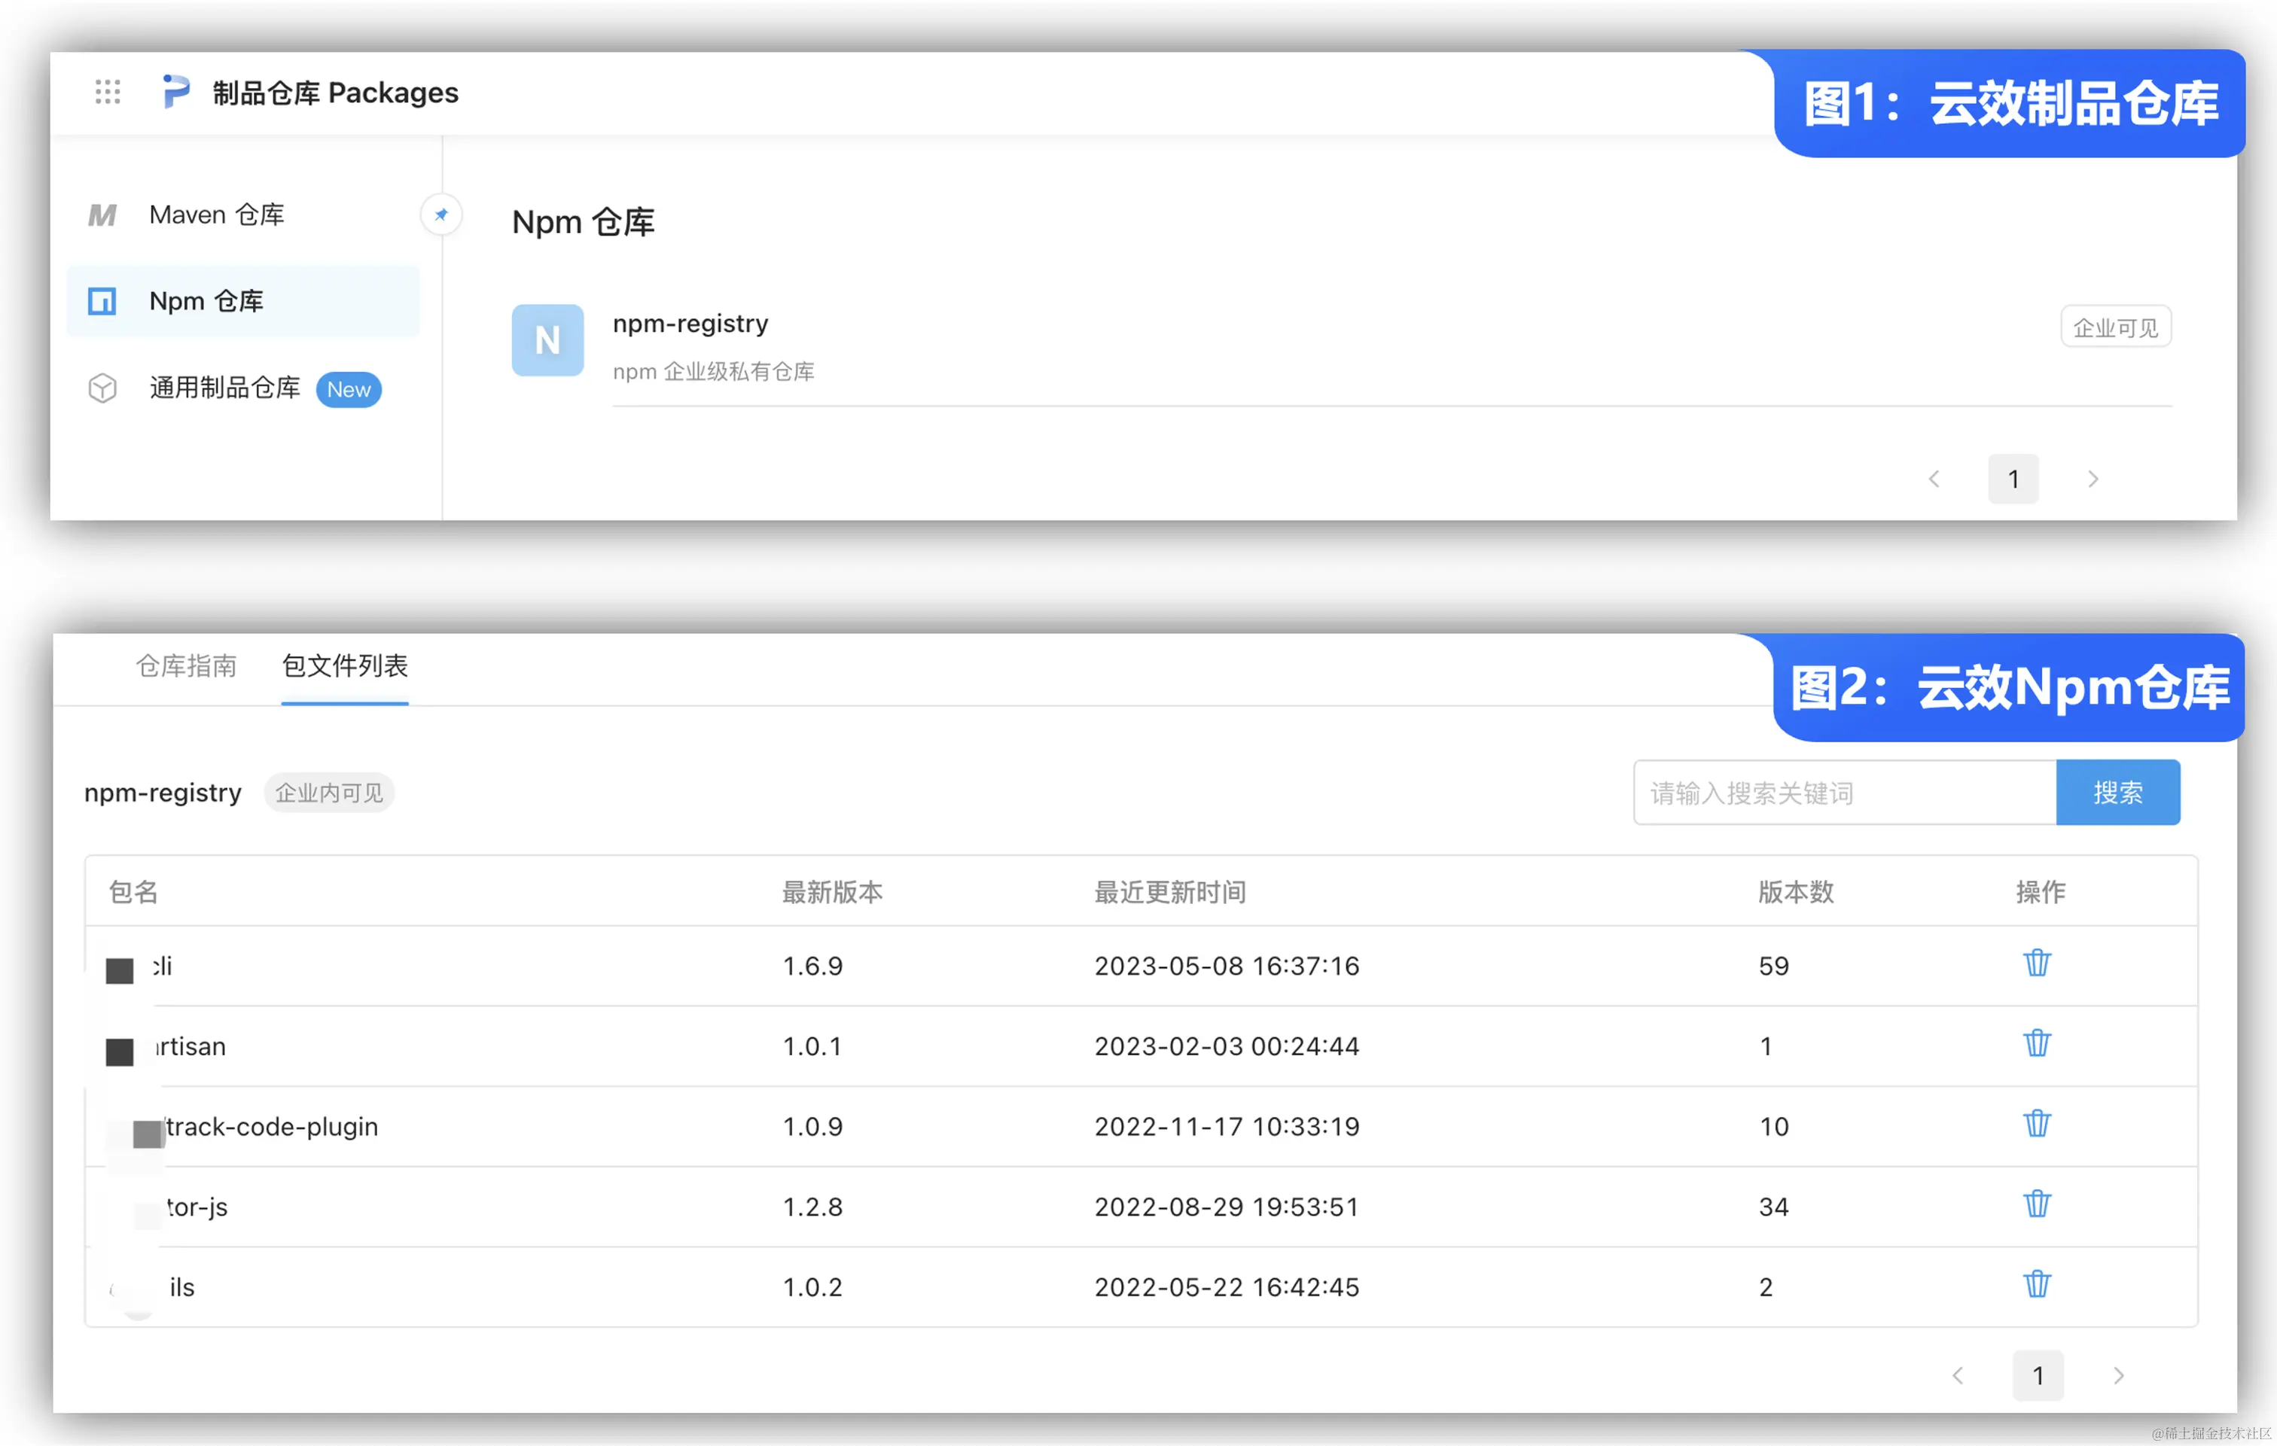Open the app launcher grid icon
Viewport: 2277px width, 1446px height.
point(108,92)
